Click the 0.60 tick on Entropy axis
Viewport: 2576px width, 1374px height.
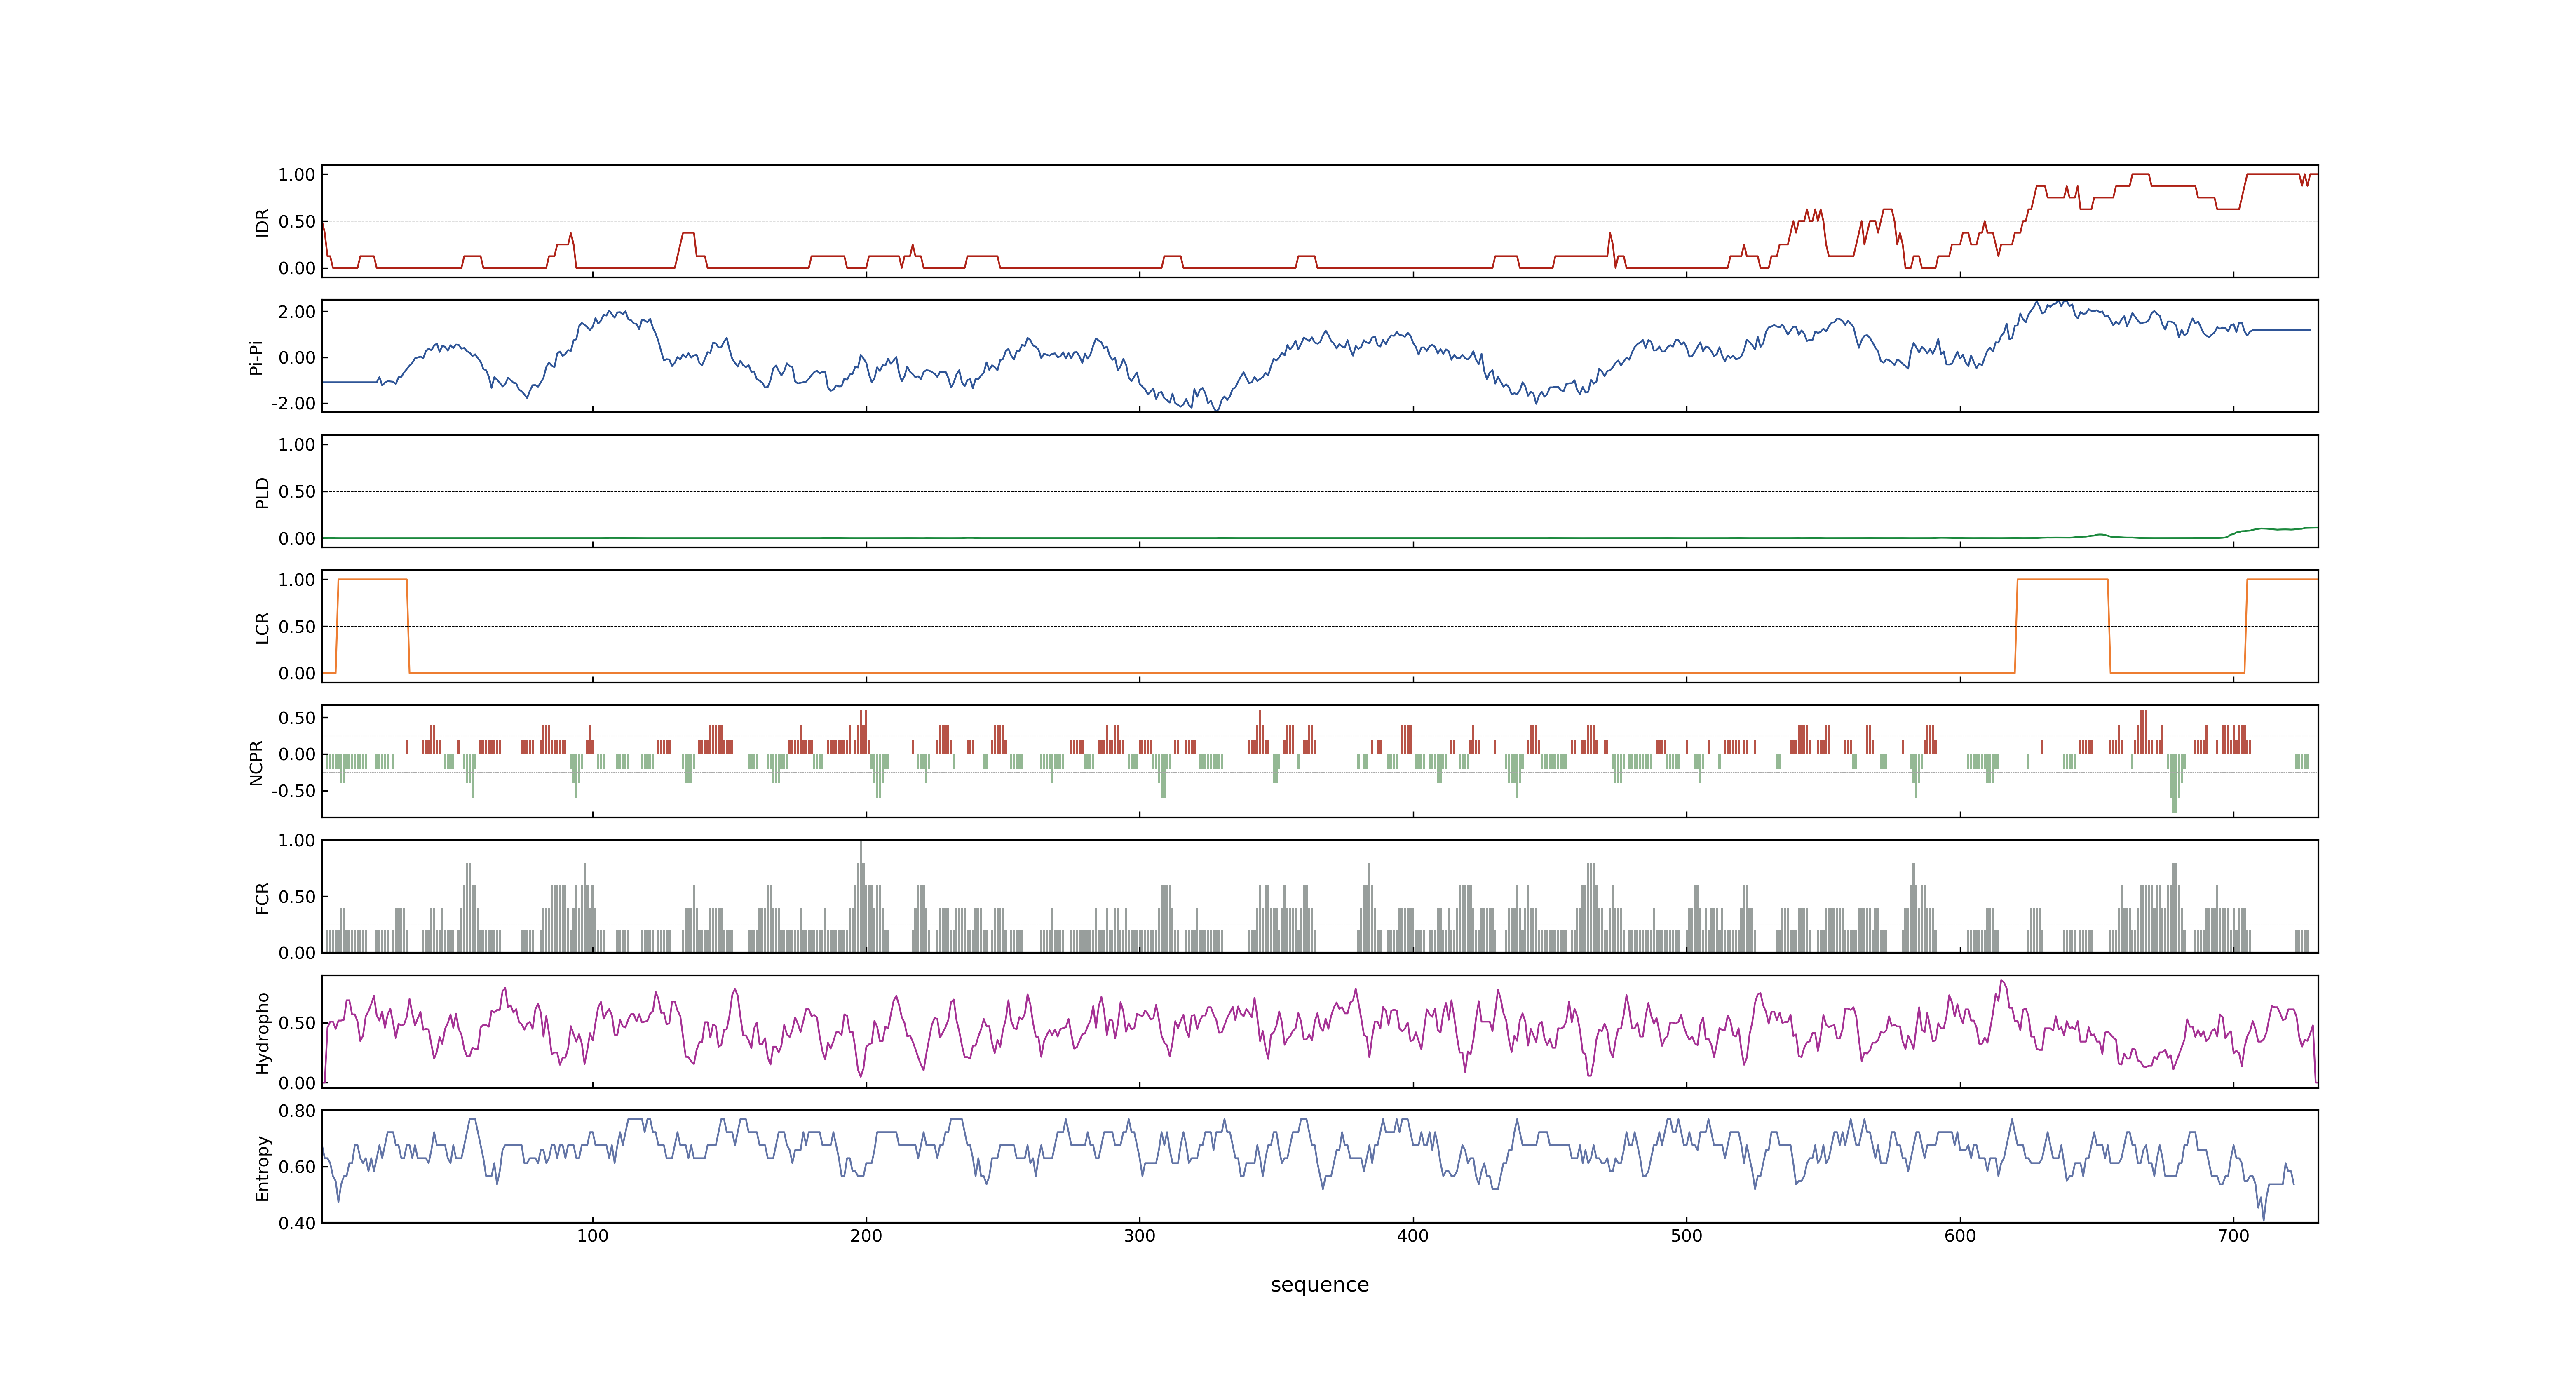[x=297, y=1167]
